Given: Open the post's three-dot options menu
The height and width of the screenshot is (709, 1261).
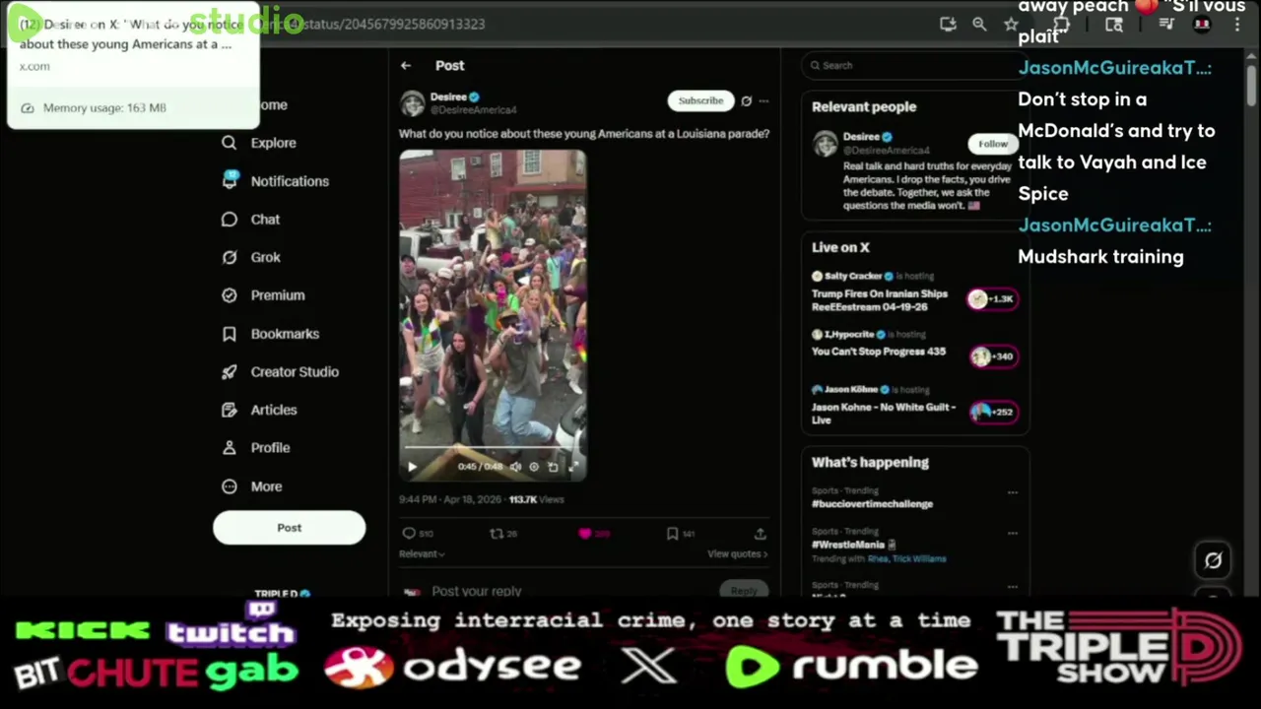Looking at the screenshot, I should (x=763, y=100).
